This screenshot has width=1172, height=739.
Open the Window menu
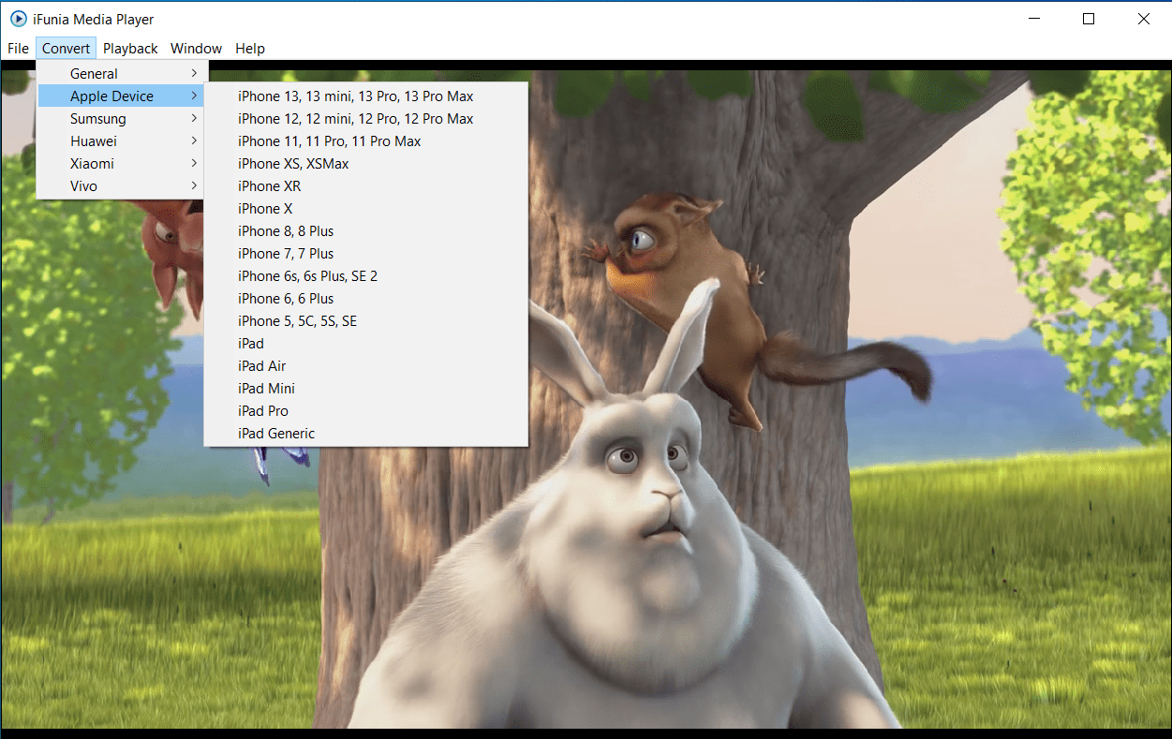click(x=196, y=49)
